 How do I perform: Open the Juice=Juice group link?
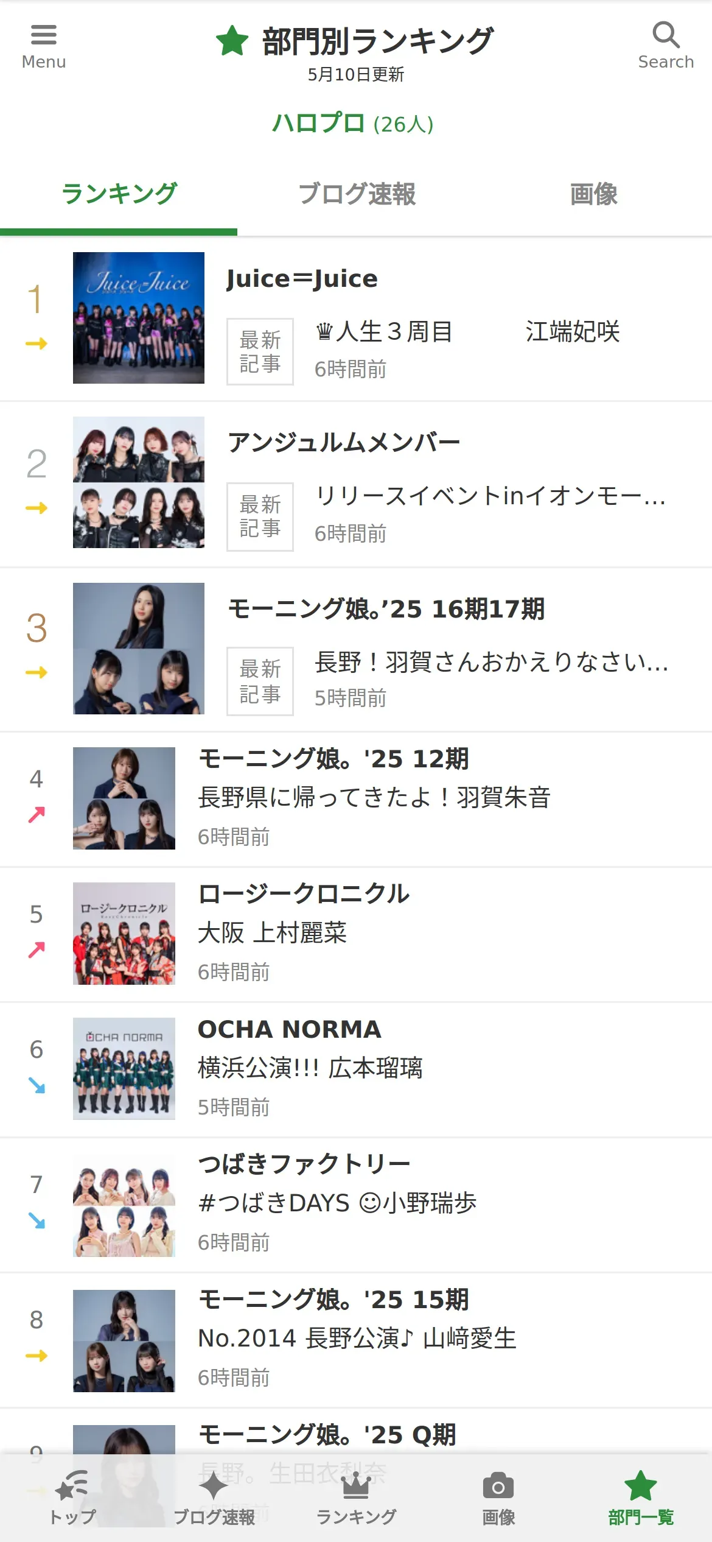(x=302, y=279)
